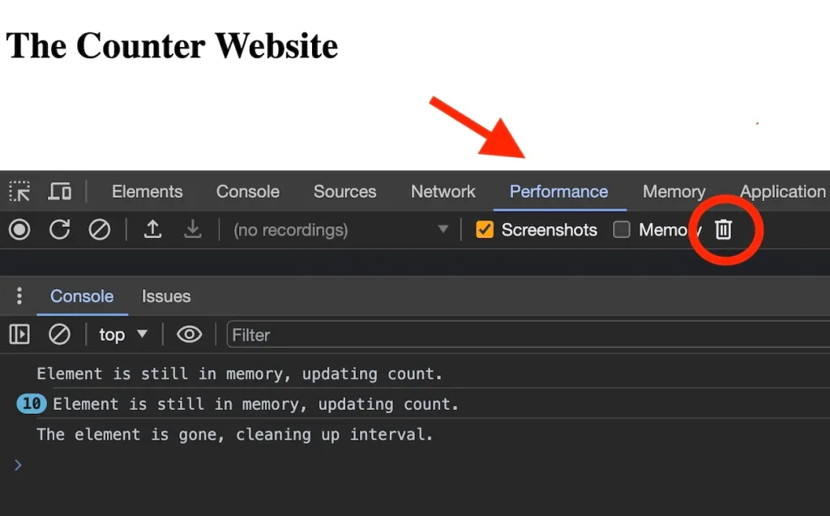830x516 pixels.
Task: Enable the Memory checkbox
Action: (622, 230)
